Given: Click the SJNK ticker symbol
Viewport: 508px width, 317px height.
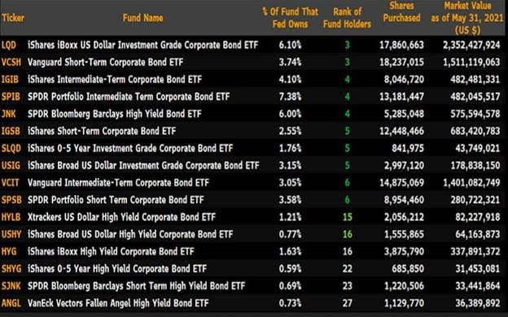Looking at the screenshot, I should 11,285.
